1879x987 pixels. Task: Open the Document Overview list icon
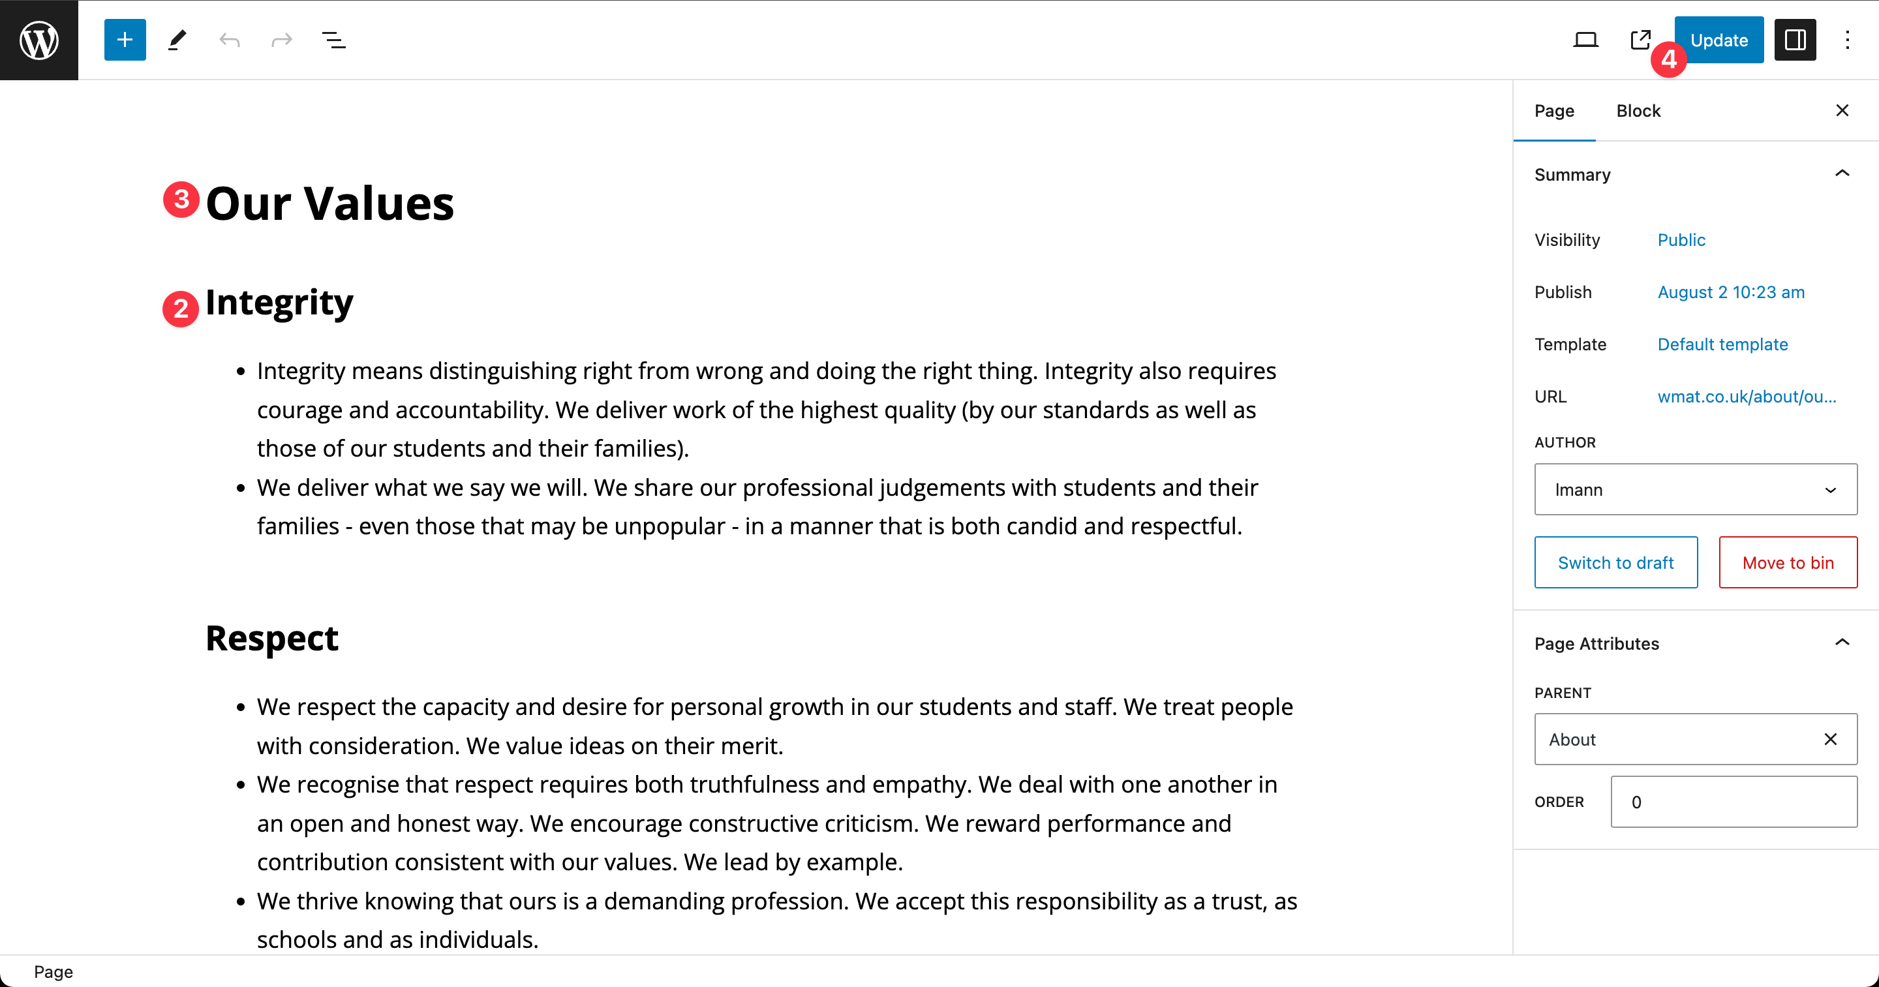point(334,40)
